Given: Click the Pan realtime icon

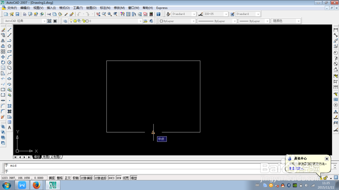Looking at the screenshot, I should pyautogui.click(x=98, y=14).
